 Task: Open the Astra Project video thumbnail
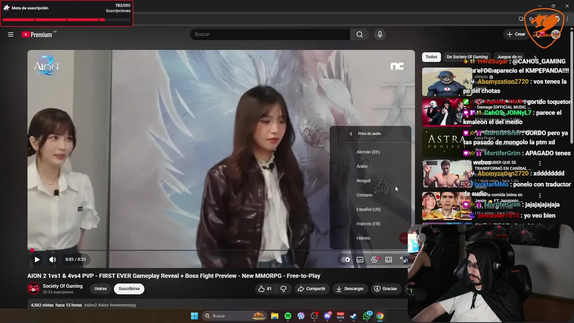[447, 142]
